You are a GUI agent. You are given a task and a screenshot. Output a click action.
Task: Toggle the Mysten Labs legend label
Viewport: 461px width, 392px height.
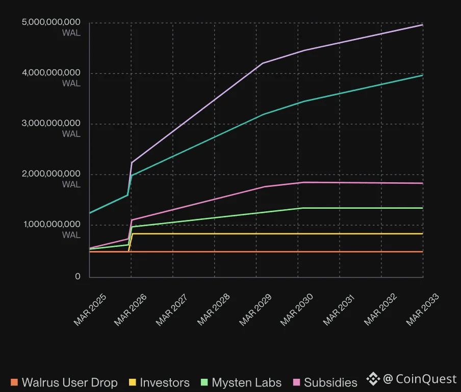click(x=247, y=383)
